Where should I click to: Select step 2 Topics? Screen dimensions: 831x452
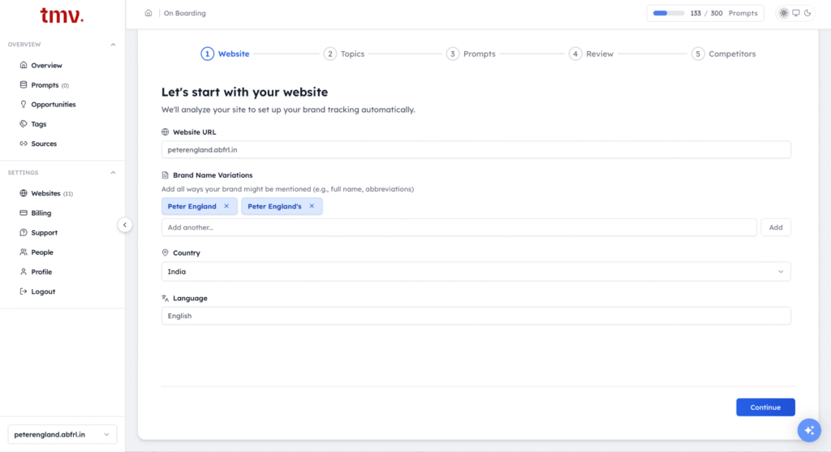(344, 54)
